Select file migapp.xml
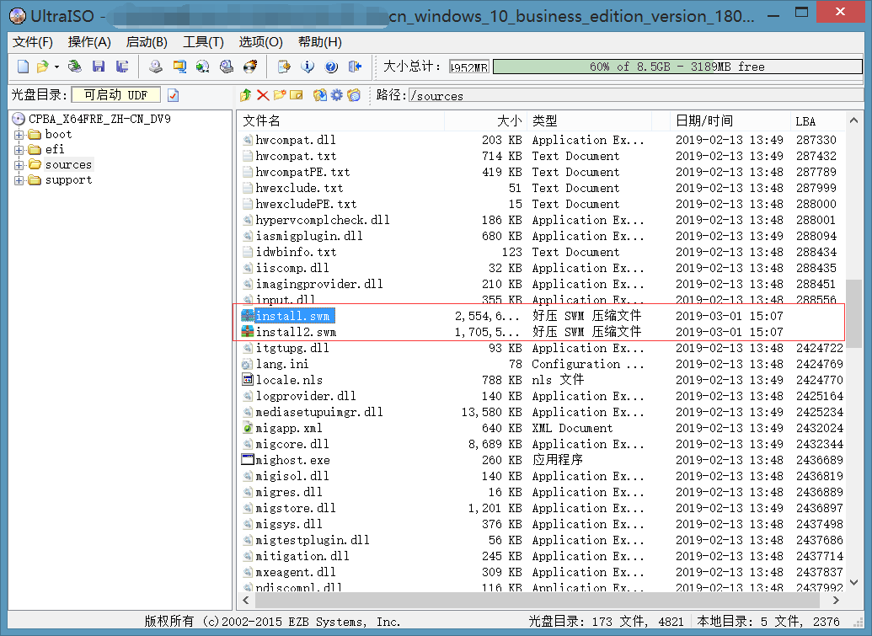This screenshot has width=872, height=636. click(289, 428)
